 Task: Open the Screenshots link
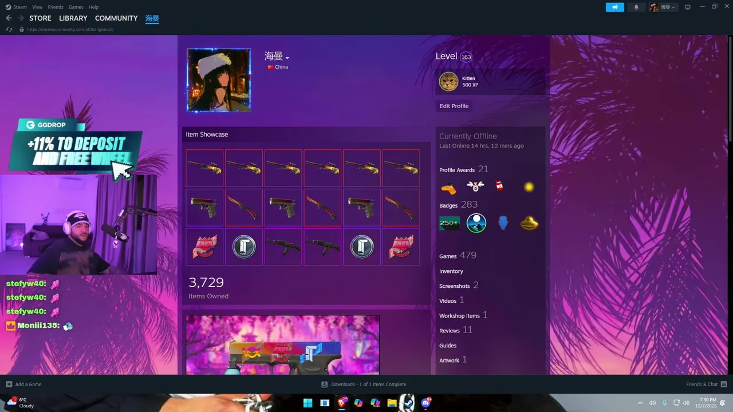point(459,286)
